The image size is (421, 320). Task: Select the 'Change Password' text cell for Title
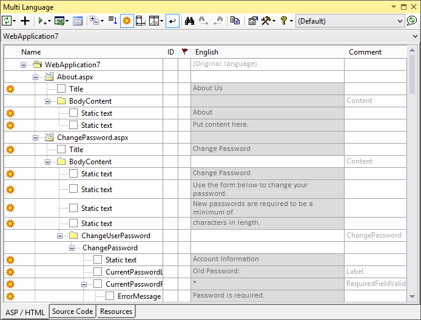pos(267,149)
